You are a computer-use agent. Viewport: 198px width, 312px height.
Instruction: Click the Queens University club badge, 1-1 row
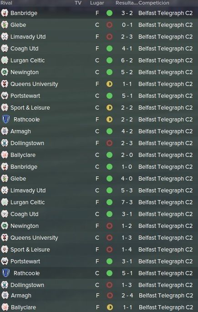(5, 84)
